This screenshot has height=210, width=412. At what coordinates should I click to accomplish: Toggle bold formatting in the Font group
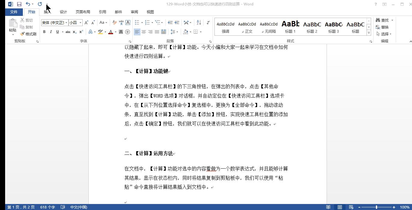tap(44, 31)
